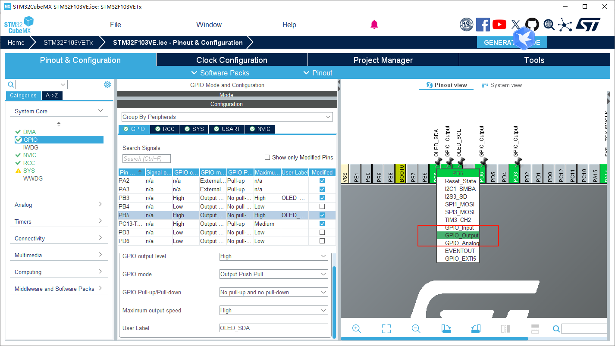Switch to A->Z sorting tab
Viewport: 615px width, 346px height.
click(52, 96)
